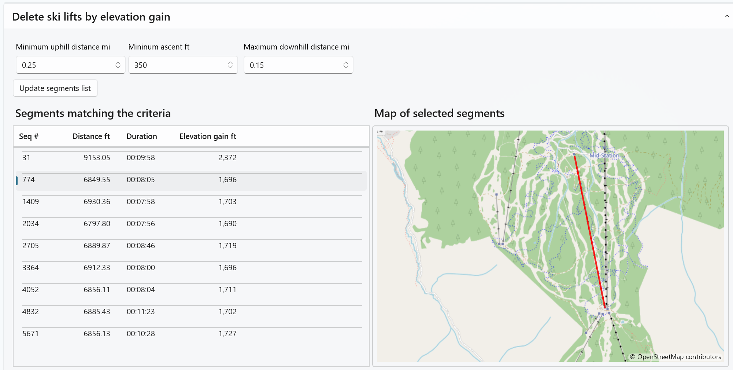Increase the Maximum downhill distance
The image size is (733, 370).
coord(346,62)
